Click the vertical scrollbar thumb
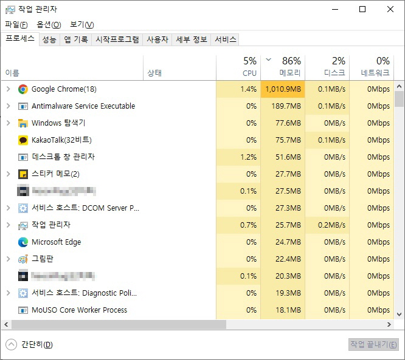 point(400,99)
